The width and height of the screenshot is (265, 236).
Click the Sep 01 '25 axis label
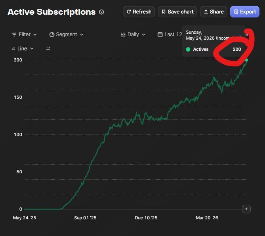[x=85, y=218]
